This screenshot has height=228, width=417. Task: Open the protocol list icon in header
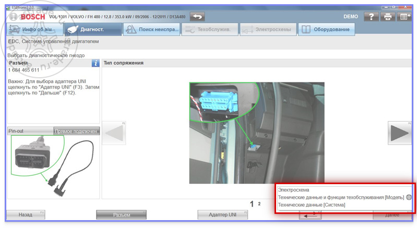point(404,17)
